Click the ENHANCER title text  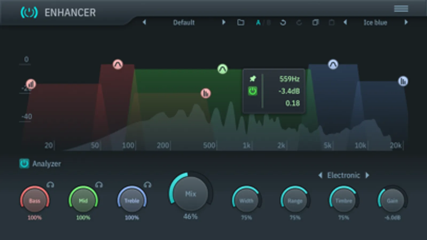(x=70, y=13)
